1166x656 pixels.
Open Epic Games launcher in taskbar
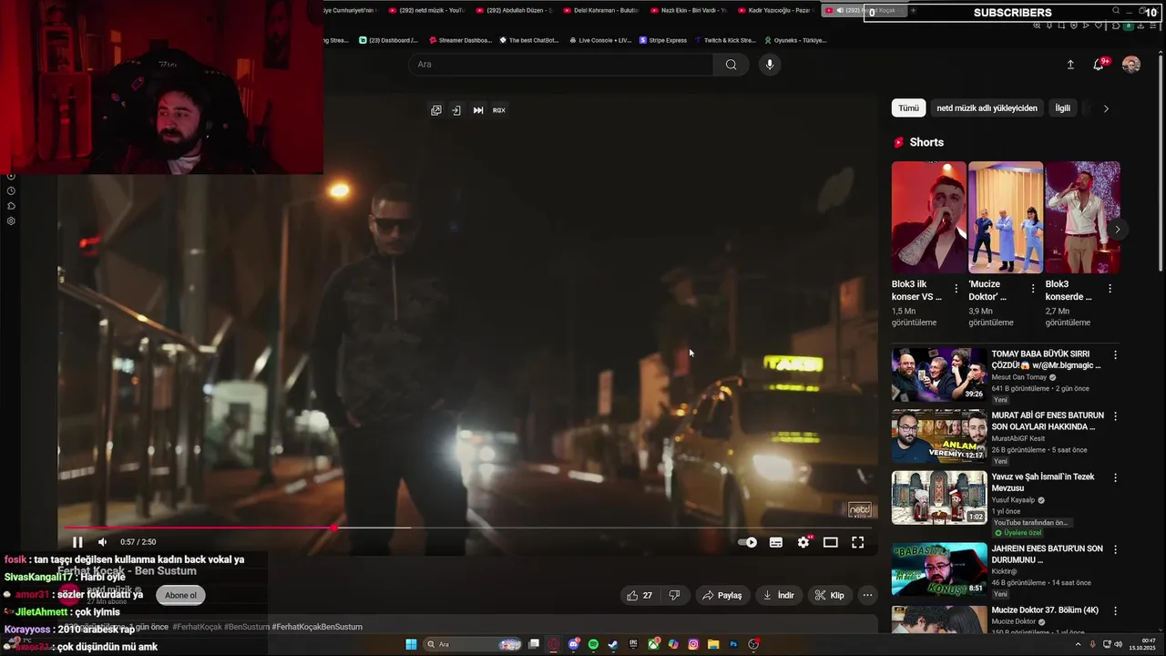[x=633, y=644]
